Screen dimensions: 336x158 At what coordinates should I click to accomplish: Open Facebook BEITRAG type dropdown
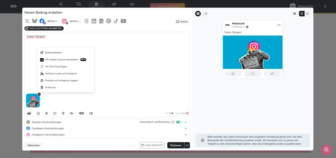pyautogui.click(x=52, y=21)
